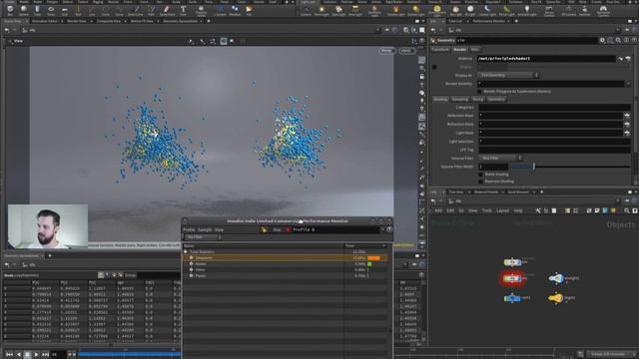
Task: Open the Add menu in network editor
Action: coord(438,210)
